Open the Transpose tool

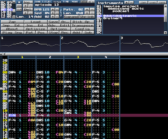[x=82, y=25]
